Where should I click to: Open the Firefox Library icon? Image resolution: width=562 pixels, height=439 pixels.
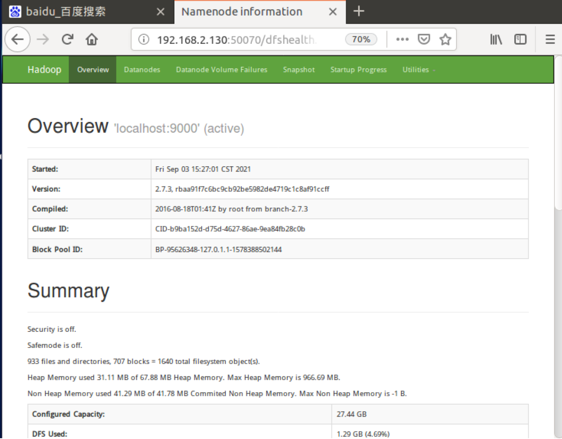[x=496, y=39]
